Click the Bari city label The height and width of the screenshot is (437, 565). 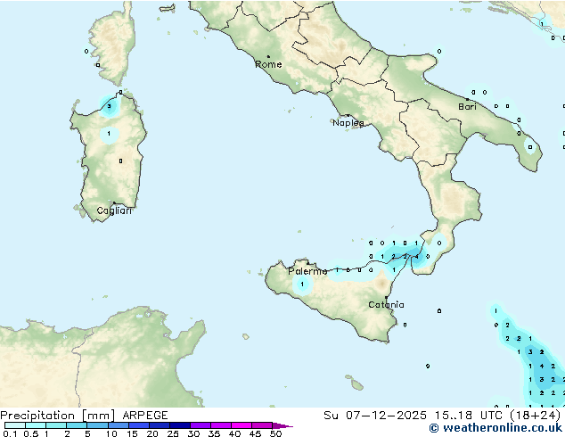point(467,107)
